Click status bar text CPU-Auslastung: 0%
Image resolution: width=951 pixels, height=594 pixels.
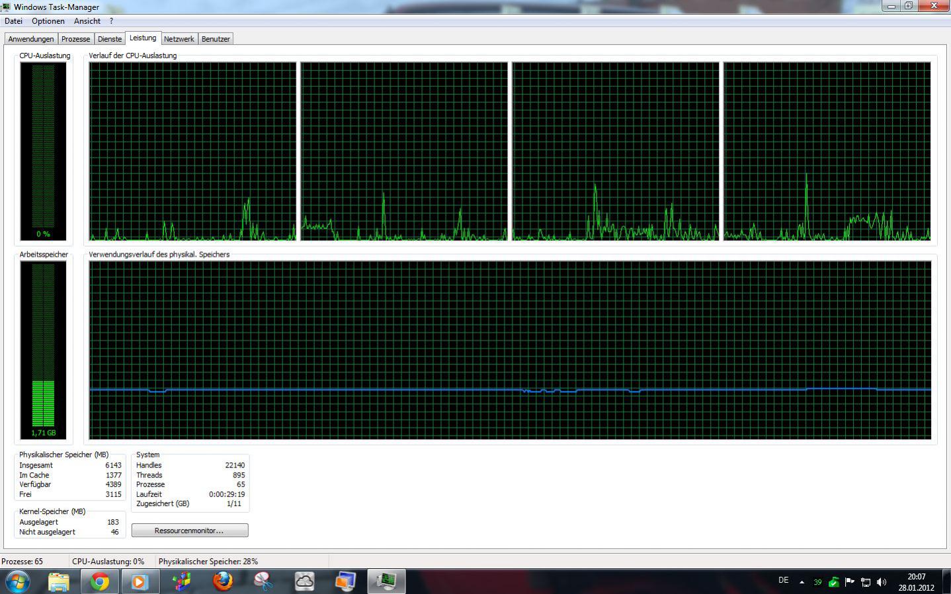click(x=108, y=562)
